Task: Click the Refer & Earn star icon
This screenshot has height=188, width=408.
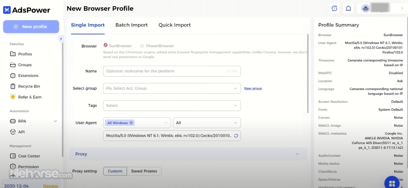Action: click(13, 97)
